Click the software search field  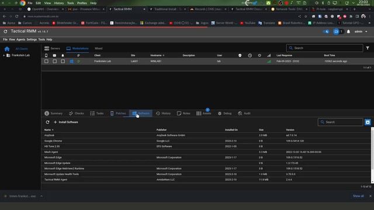(340, 122)
